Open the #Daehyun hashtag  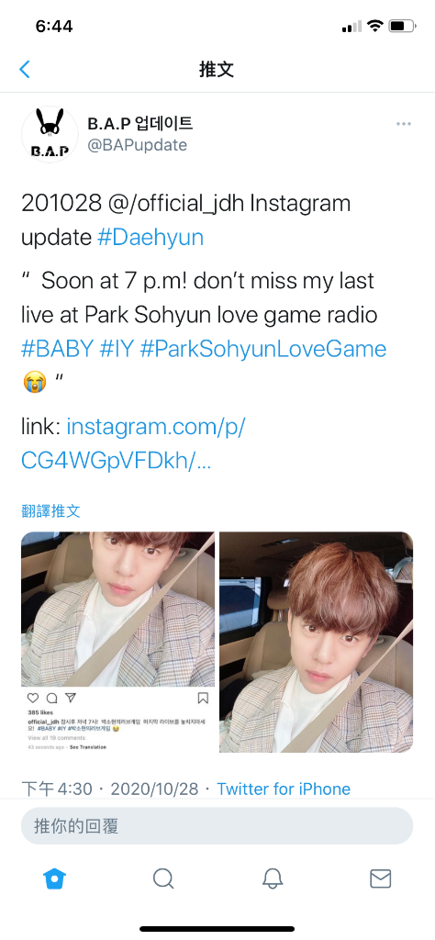pos(151,238)
